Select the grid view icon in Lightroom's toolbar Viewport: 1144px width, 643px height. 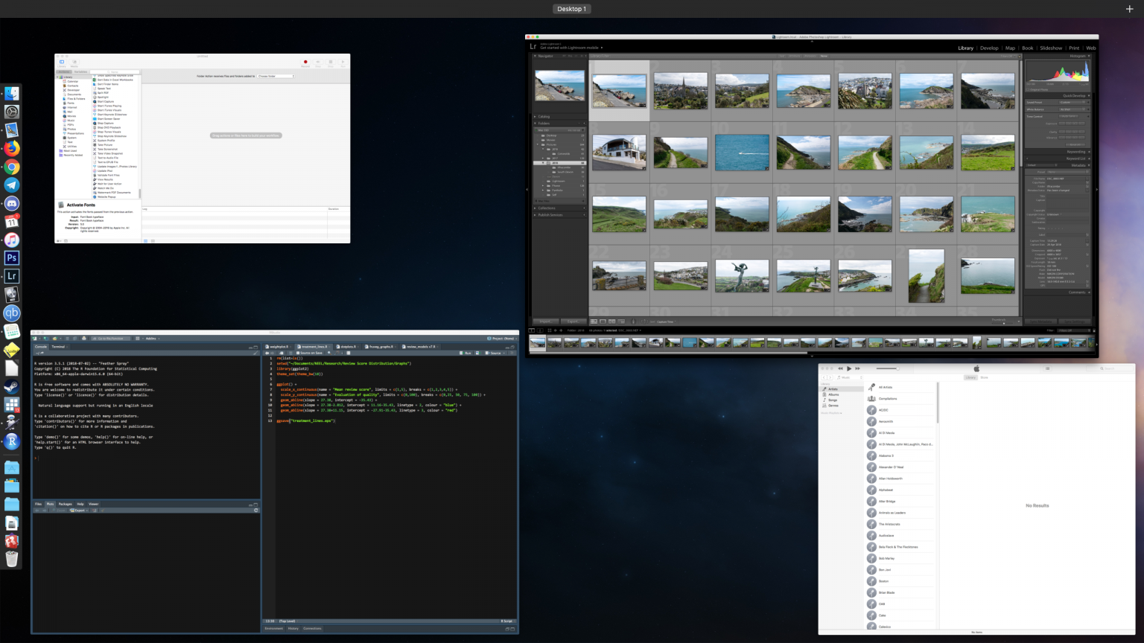[593, 321]
